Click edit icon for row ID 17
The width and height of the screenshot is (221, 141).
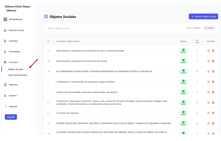(x=208, y=123)
